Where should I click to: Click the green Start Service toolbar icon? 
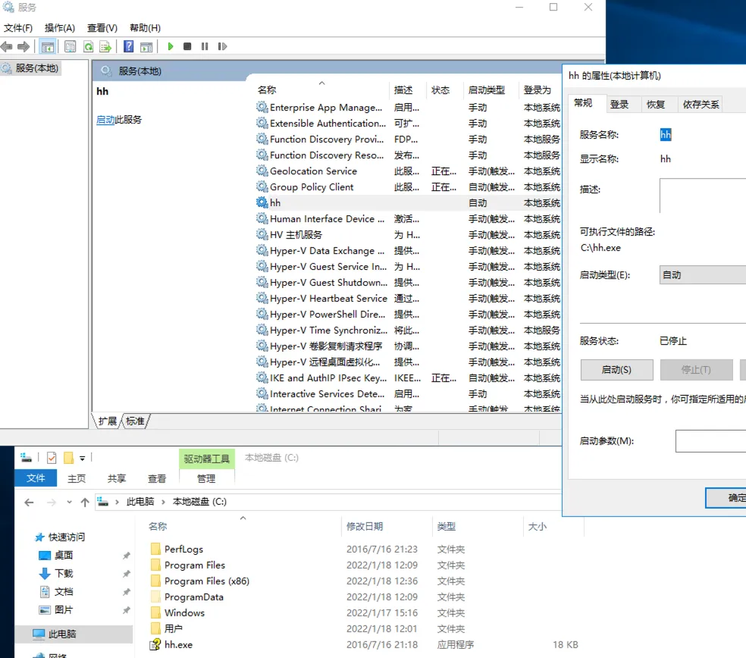[x=171, y=47]
